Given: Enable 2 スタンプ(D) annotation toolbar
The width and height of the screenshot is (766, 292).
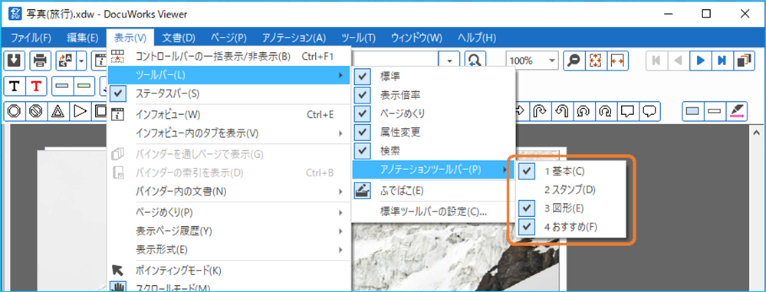Looking at the screenshot, I should pos(570,190).
